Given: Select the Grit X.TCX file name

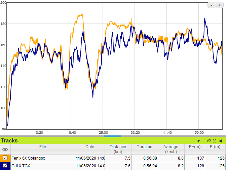Looking at the screenshot, I should [21, 166].
